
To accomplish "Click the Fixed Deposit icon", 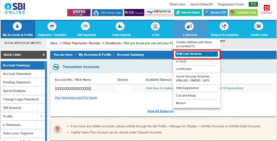I will click(x=120, y=26).
